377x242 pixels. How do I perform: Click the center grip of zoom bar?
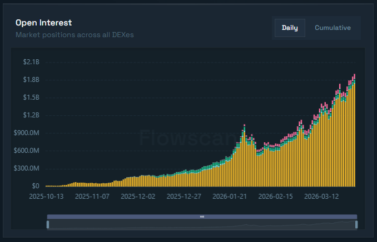pos(202,217)
